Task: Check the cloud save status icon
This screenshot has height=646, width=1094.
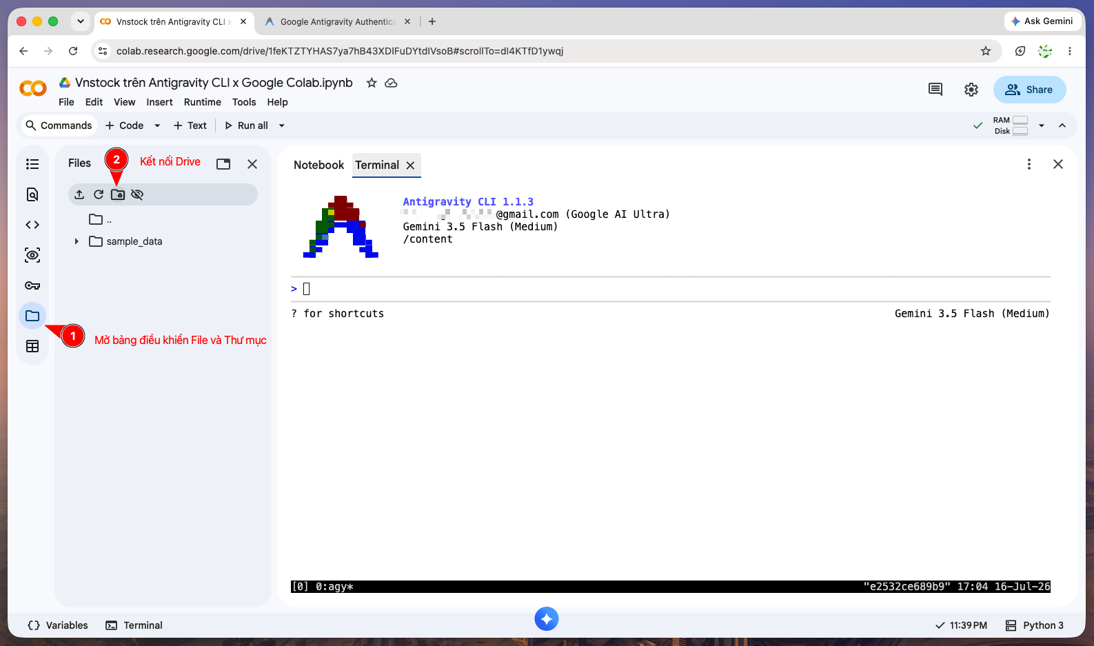Action: [391, 83]
